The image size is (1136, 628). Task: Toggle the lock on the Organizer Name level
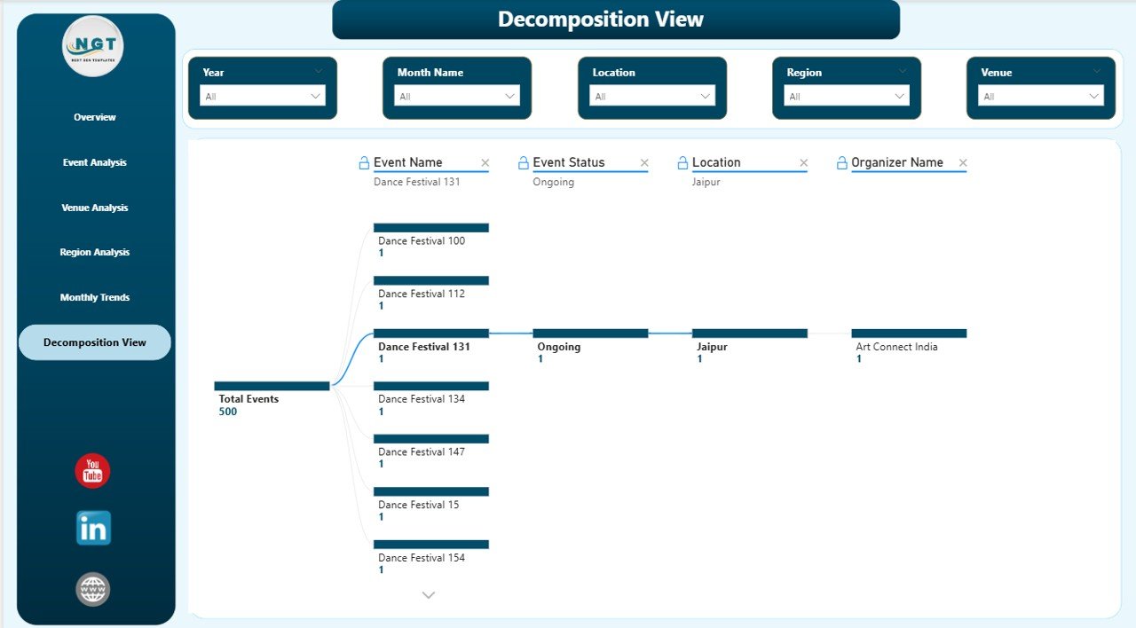[x=840, y=162]
